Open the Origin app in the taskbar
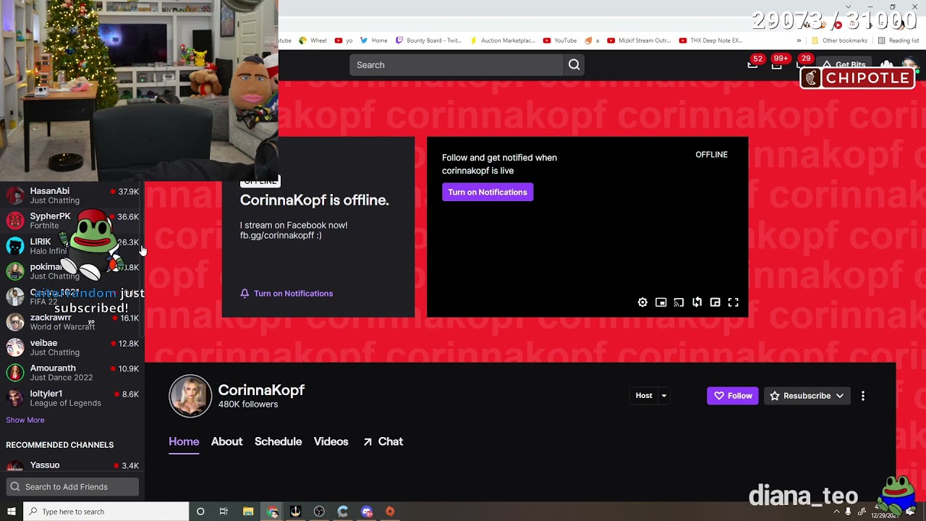Screen dimensions: 926x521 point(390,512)
